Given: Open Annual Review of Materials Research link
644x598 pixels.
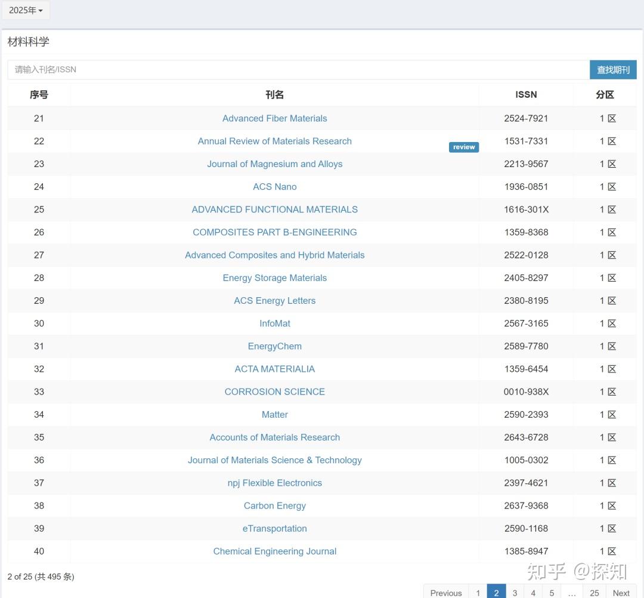Looking at the screenshot, I should point(275,141).
